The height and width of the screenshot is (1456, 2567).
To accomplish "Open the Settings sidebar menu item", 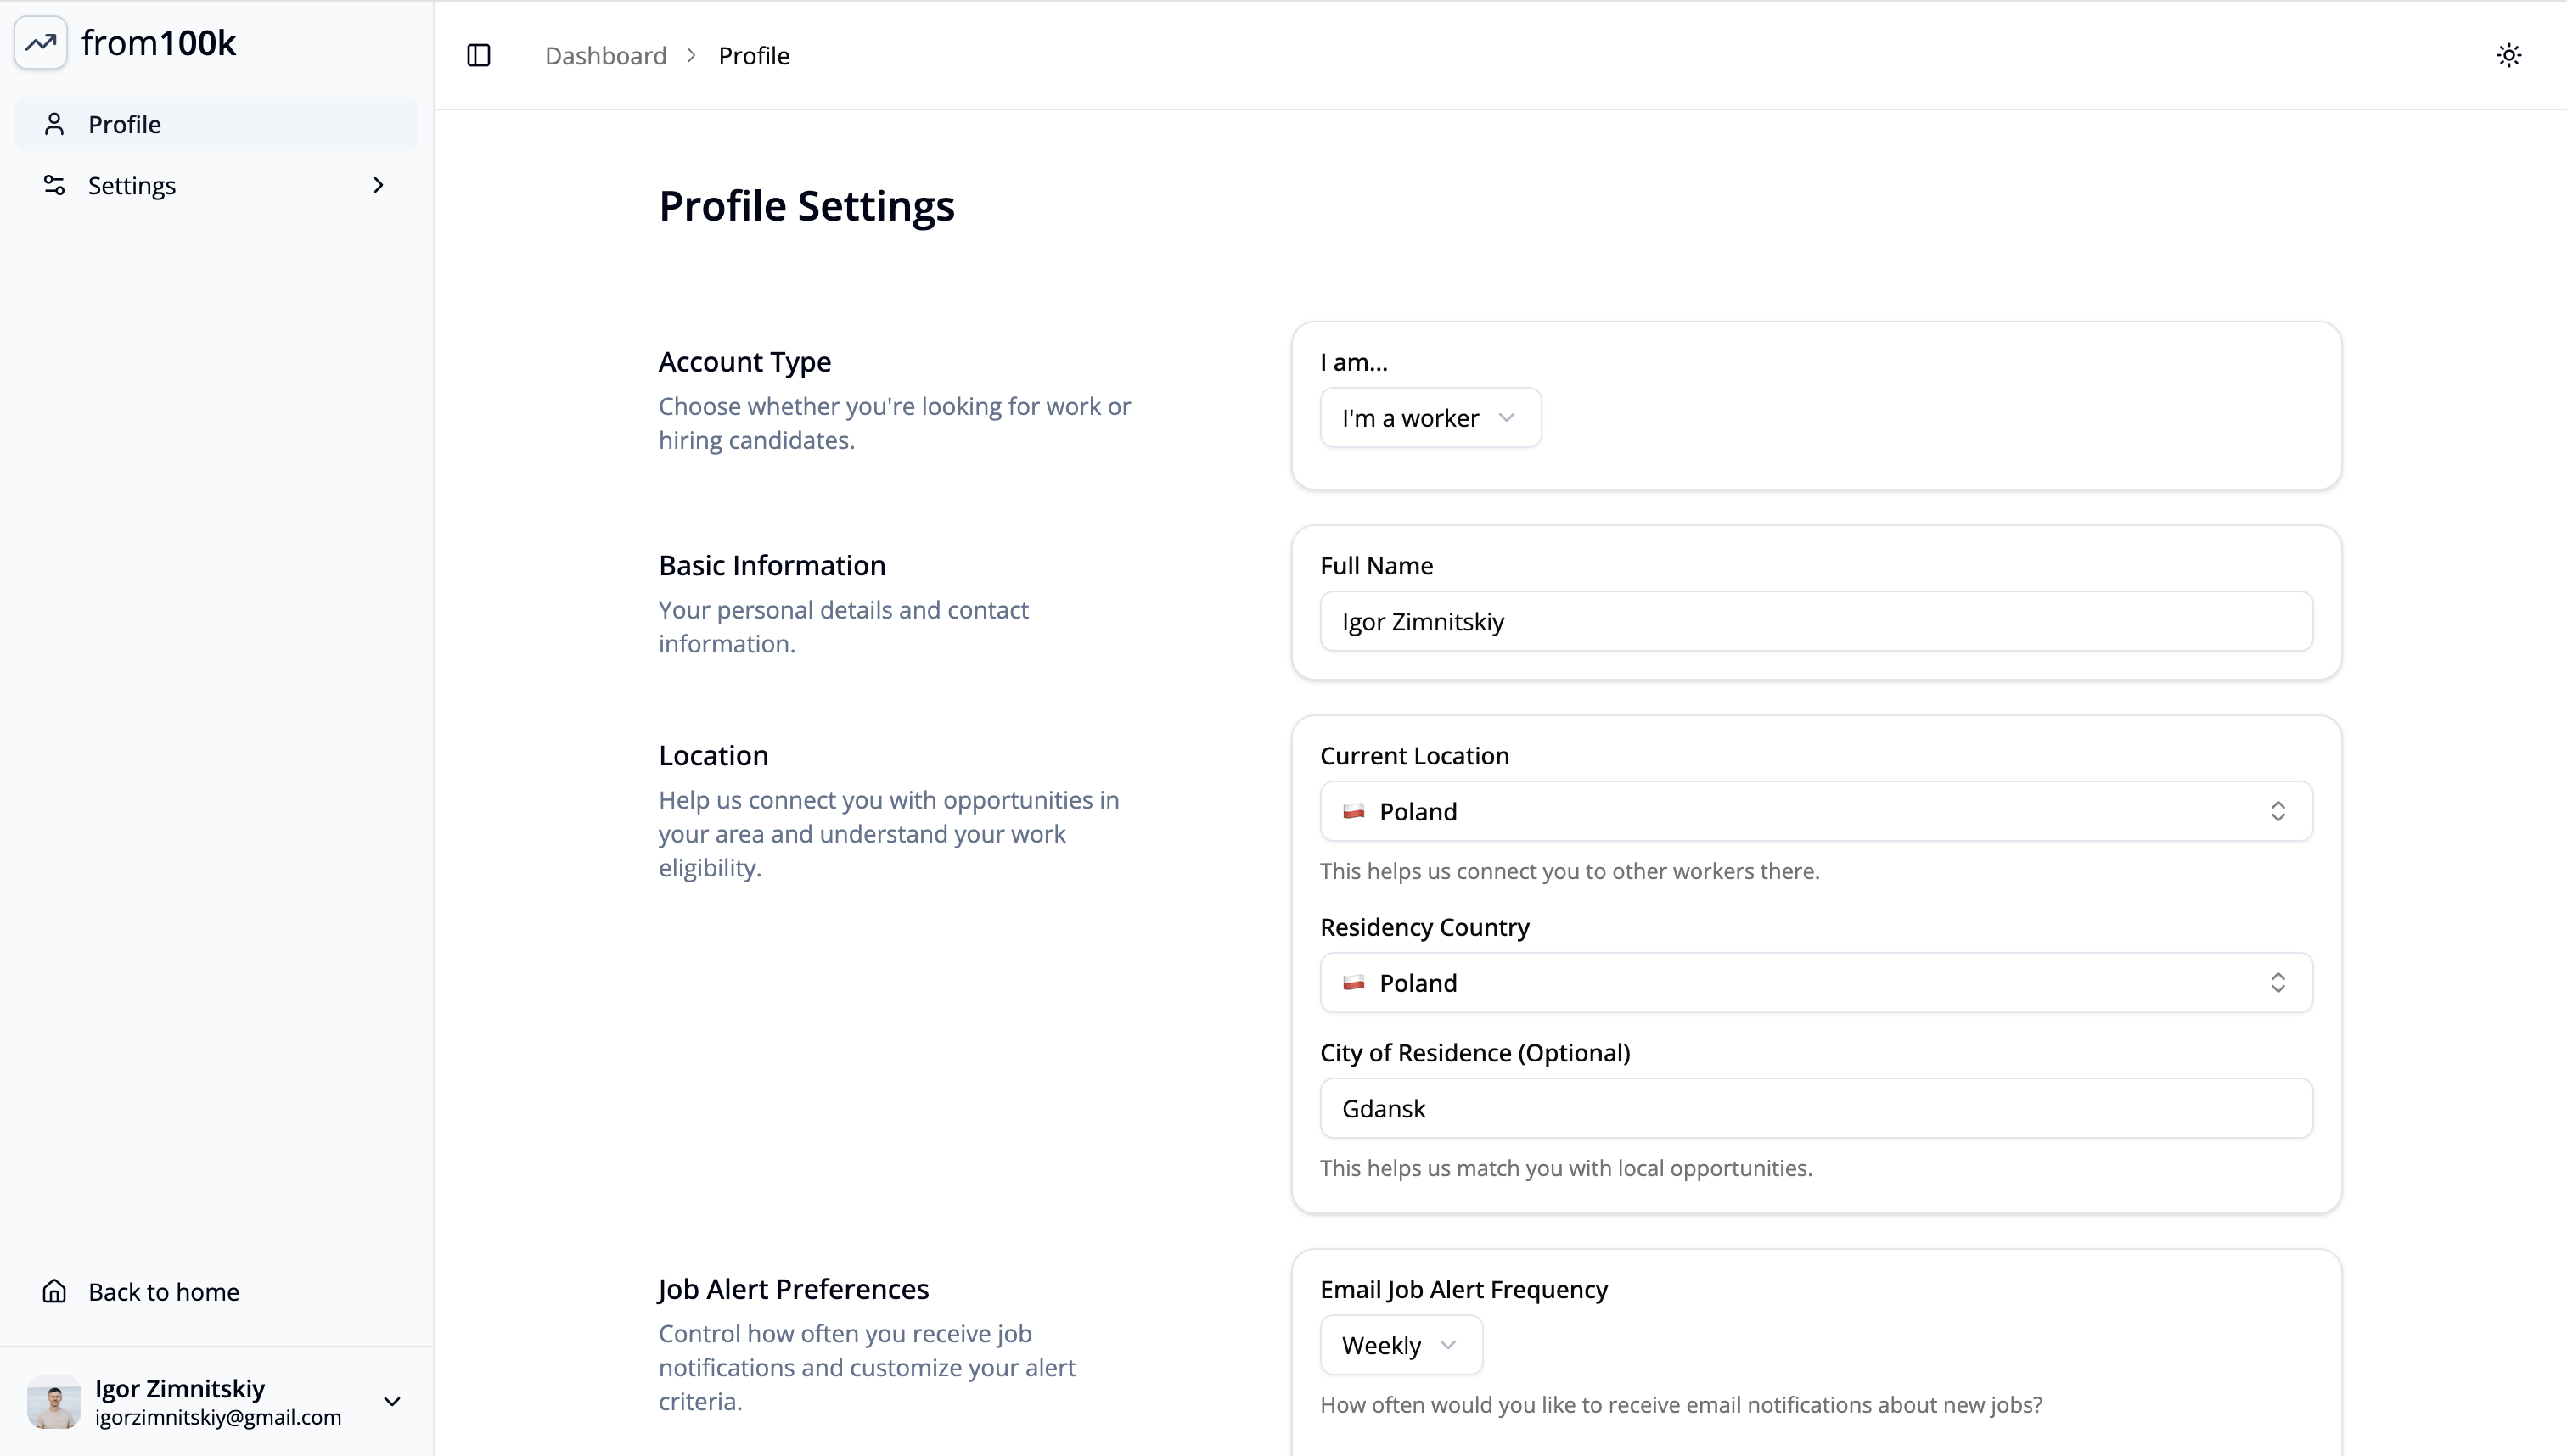I will pos(132,185).
